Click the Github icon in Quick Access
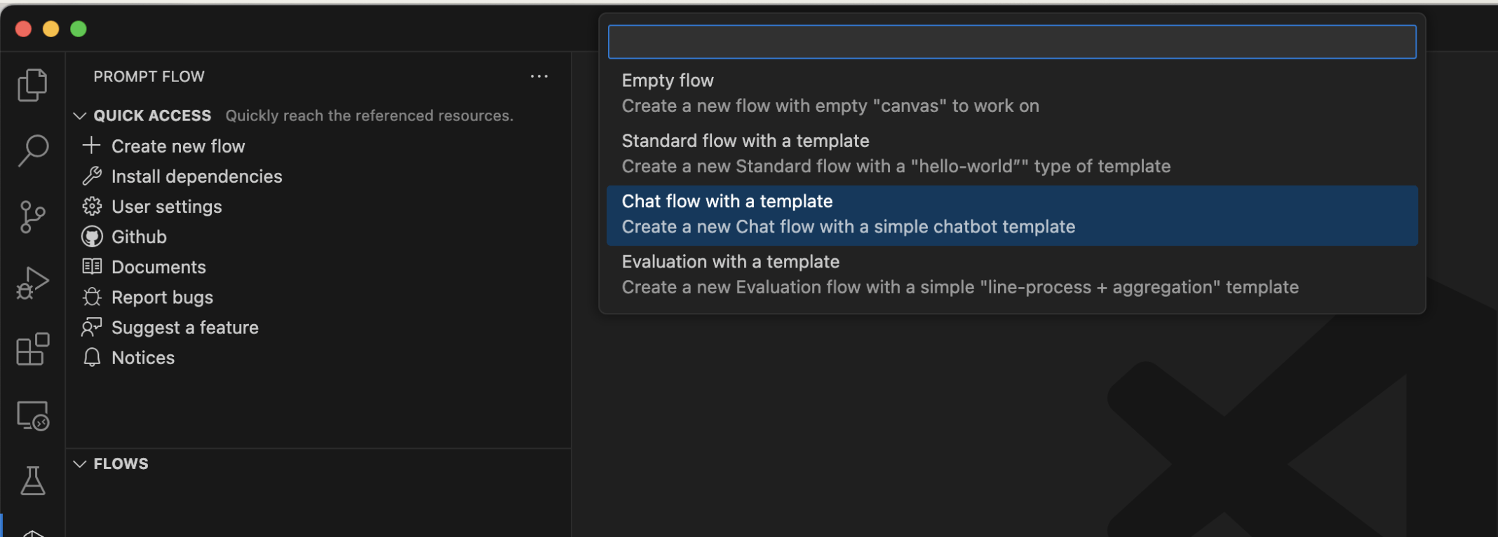 tap(92, 237)
